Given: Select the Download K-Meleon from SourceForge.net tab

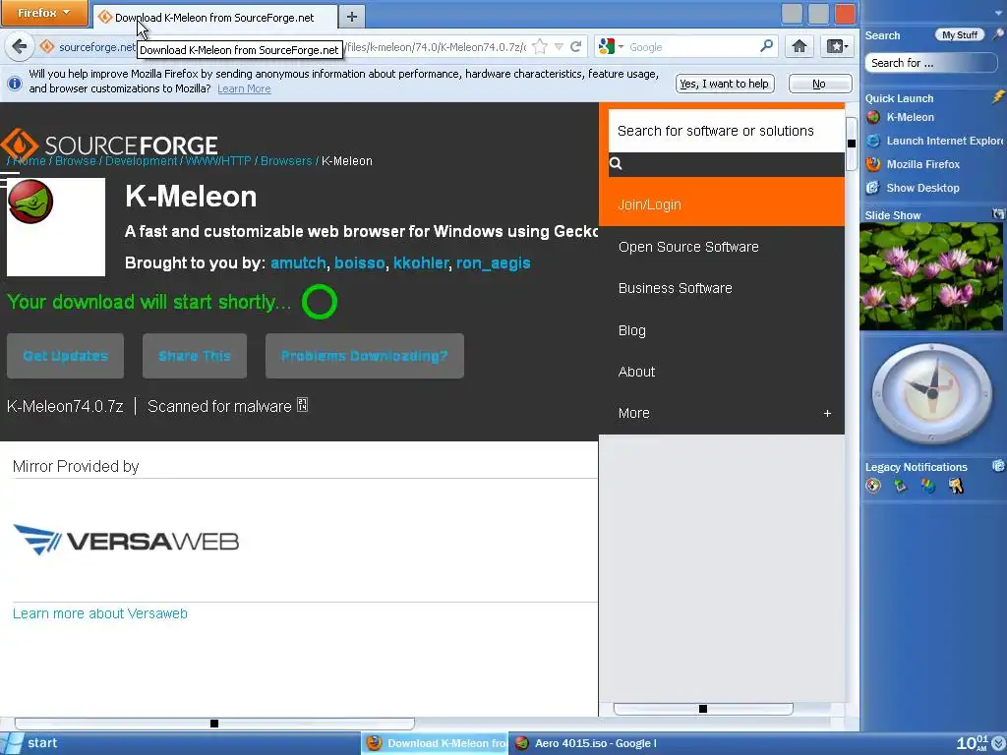Looking at the screenshot, I should 214,18.
